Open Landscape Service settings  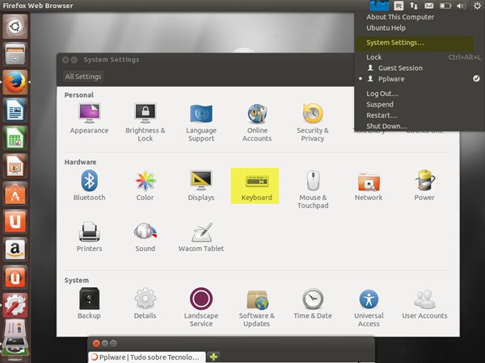pyautogui.click(x=201, y=307)
